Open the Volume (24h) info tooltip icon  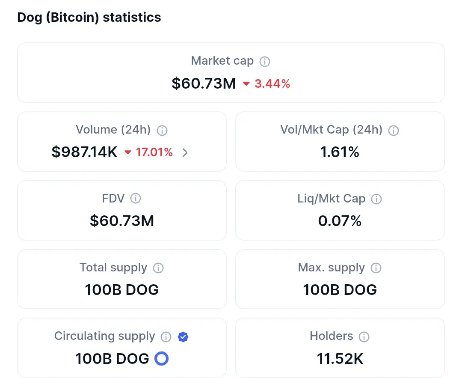(162, 130)
